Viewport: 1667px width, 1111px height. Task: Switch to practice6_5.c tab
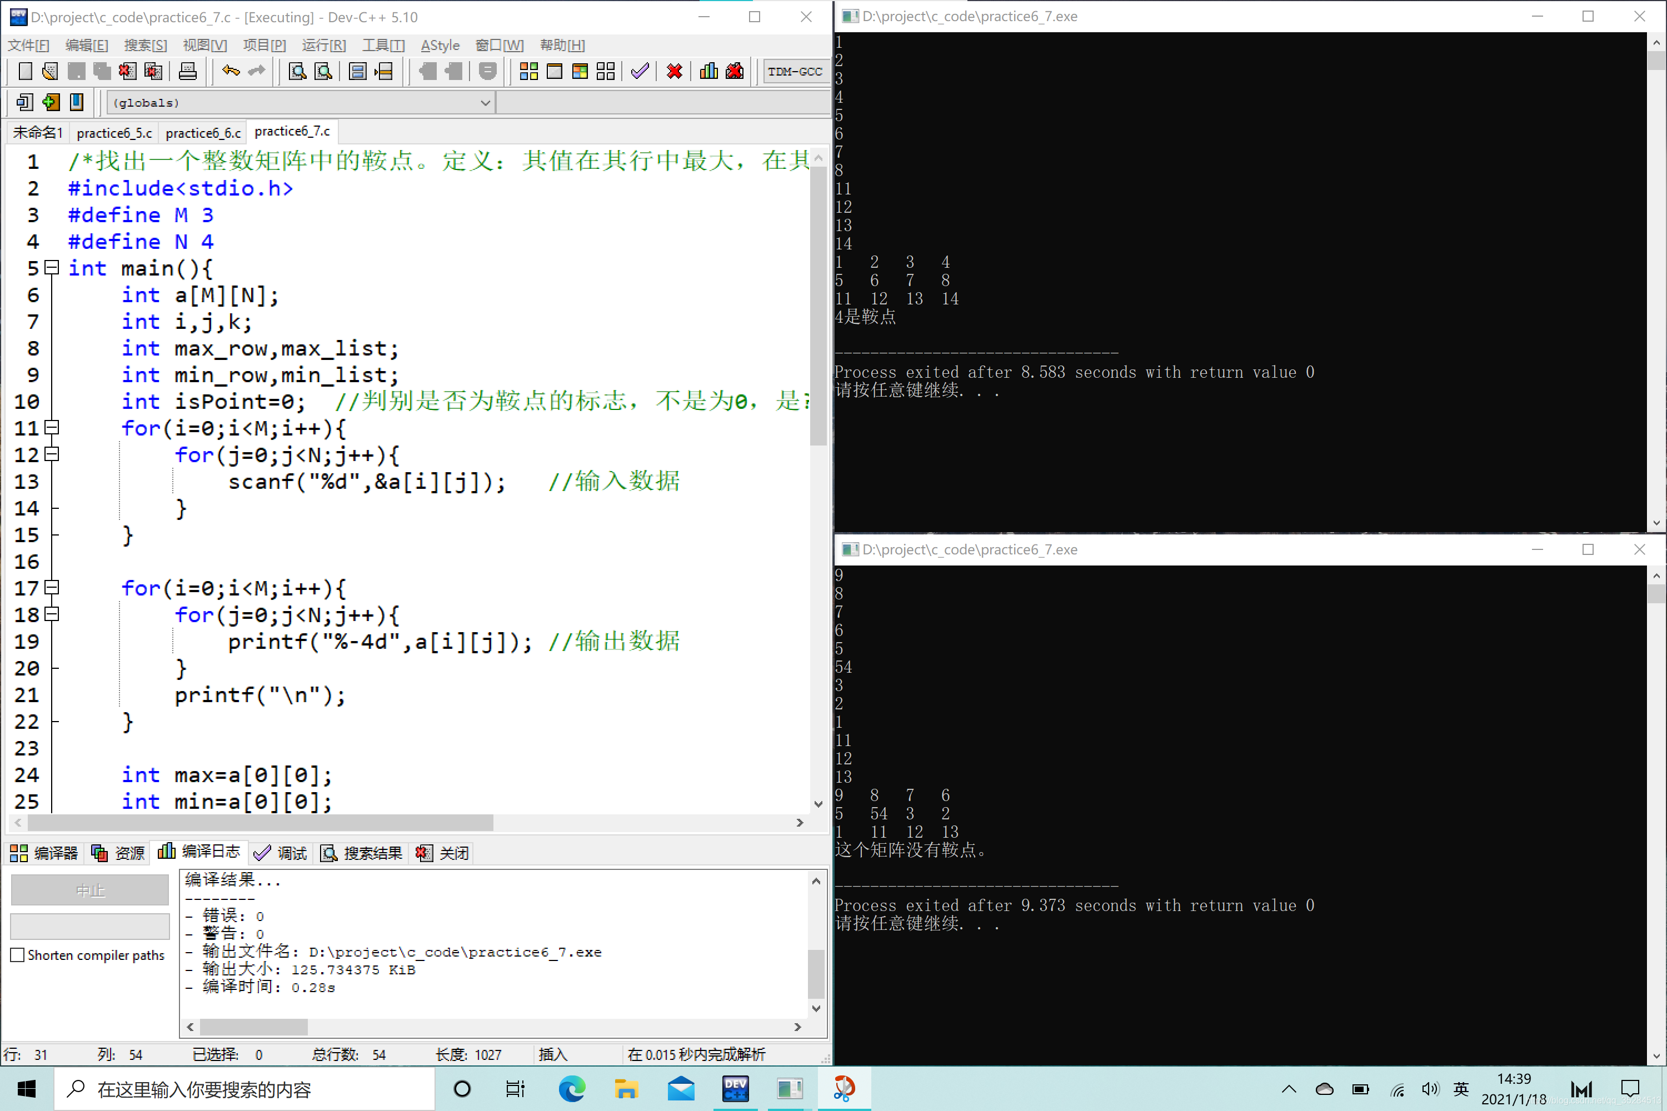(x=114, y=133)
